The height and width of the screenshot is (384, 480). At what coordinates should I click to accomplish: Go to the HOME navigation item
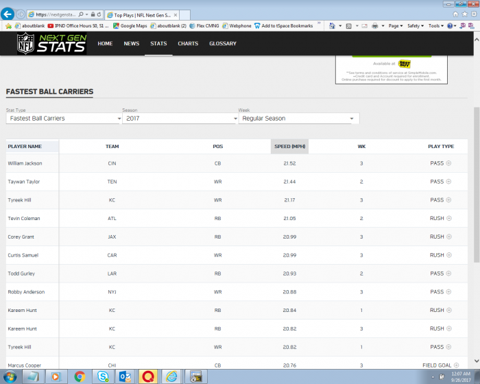pyautogui.click(x=105, y=44)
